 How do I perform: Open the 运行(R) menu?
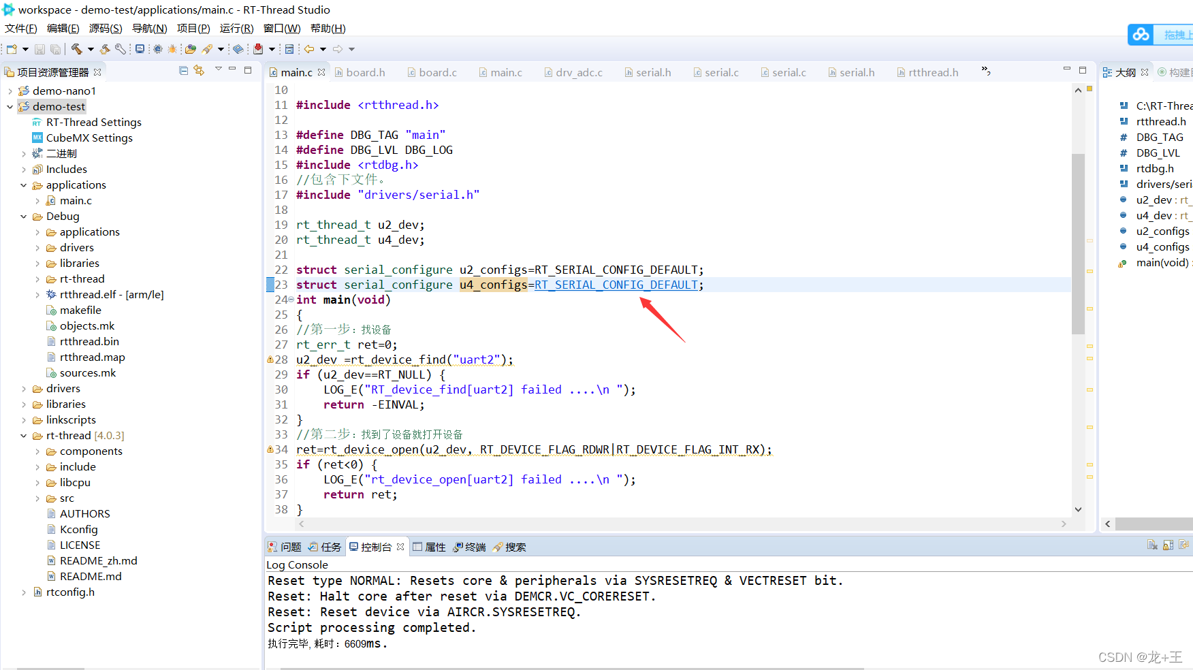pos(236,29)
